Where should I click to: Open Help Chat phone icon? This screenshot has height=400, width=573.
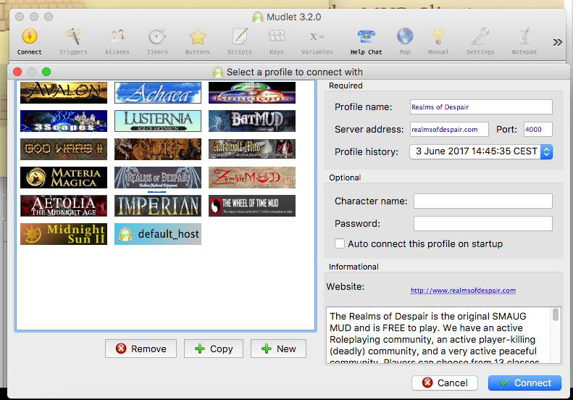(366, 36)
